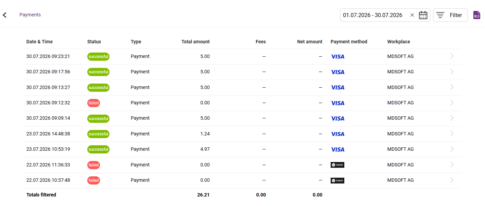This screenshot has width=485, height=206.
Task: Click the 1.24 total amount value
Action: point(205,134)
